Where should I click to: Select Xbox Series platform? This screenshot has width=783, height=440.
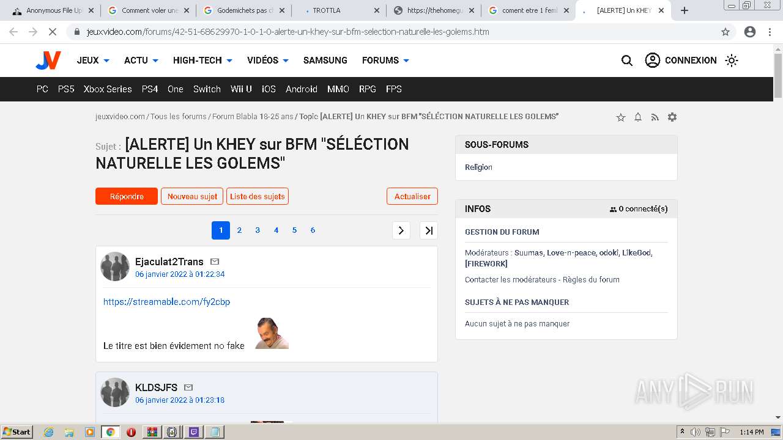click(108, 89)
